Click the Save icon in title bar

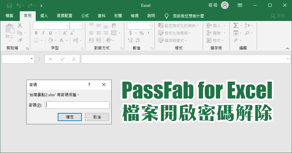9,5
